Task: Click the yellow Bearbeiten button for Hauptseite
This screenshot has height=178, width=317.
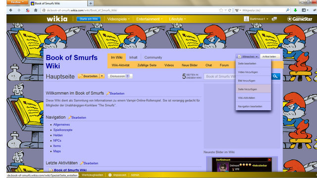Action: [x=89, y=76]
